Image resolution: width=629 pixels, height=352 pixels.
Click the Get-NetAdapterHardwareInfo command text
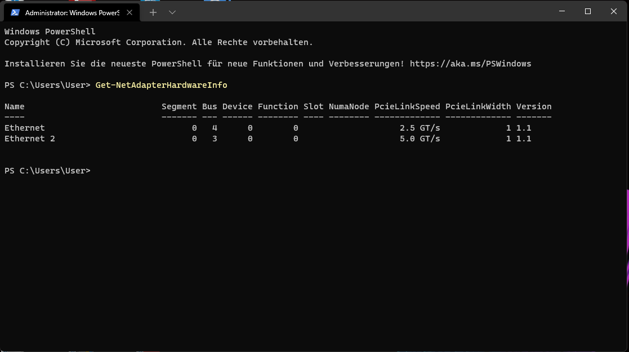click(161, 85)
